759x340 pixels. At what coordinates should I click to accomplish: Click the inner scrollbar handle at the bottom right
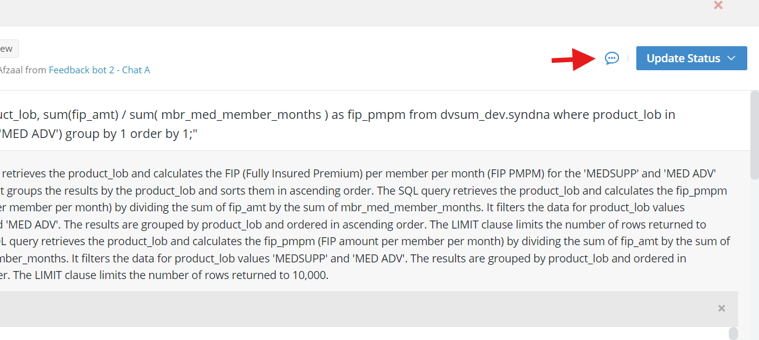point(733,333)
